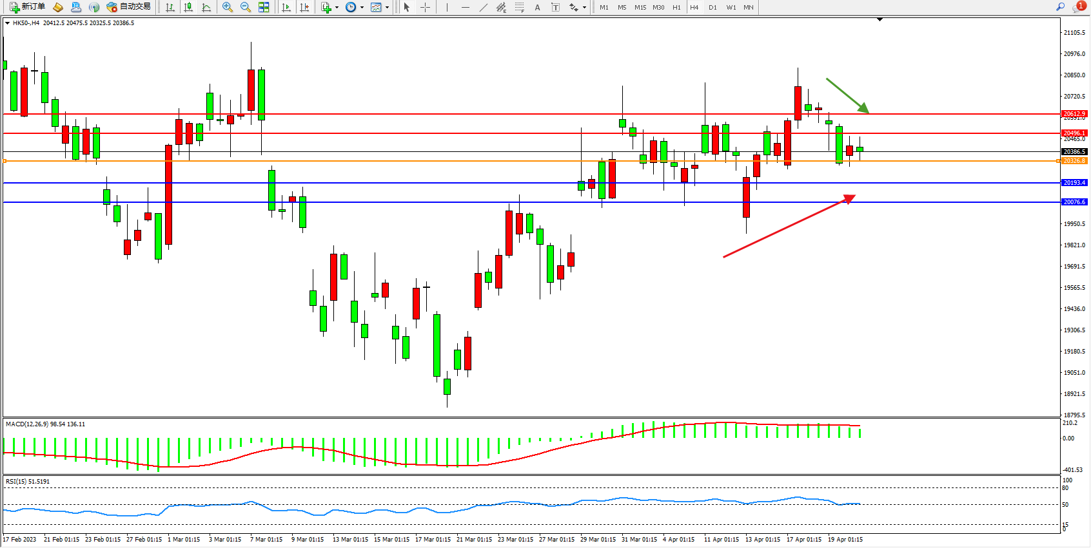Select the crosshair tool
The height and width of the screenshot is (548, 1091).
(426, 7)
